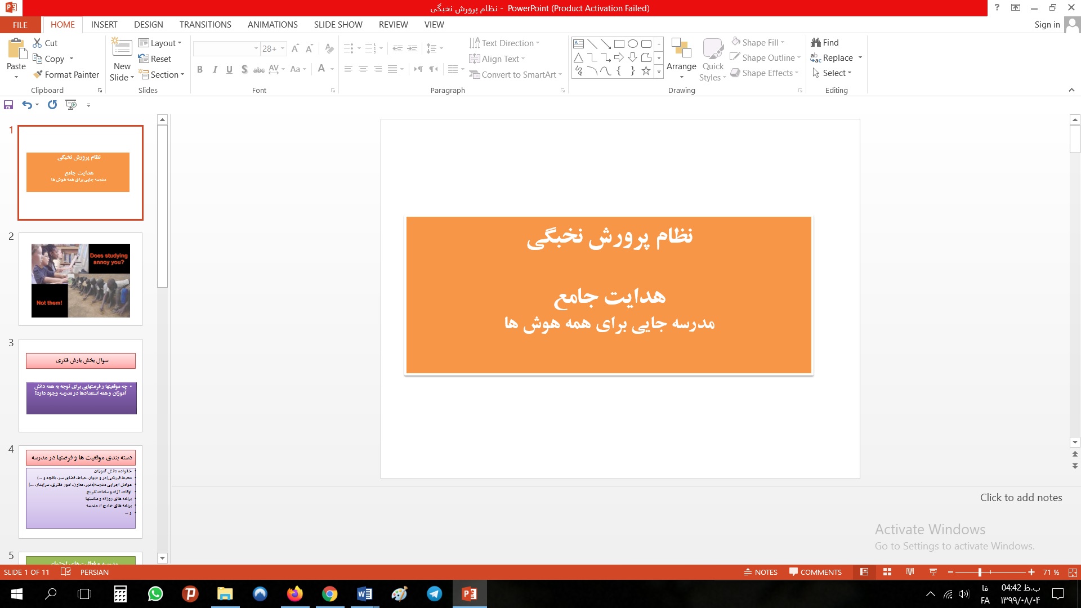Click Sign in at top right
The width and height of the screenshot is (1081, 608).
(1047, 24)
